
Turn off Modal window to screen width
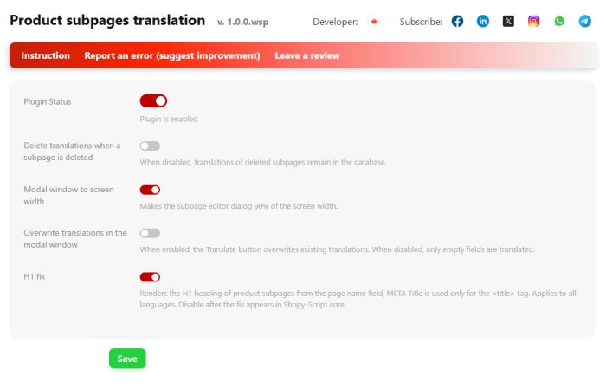(150, 191)
